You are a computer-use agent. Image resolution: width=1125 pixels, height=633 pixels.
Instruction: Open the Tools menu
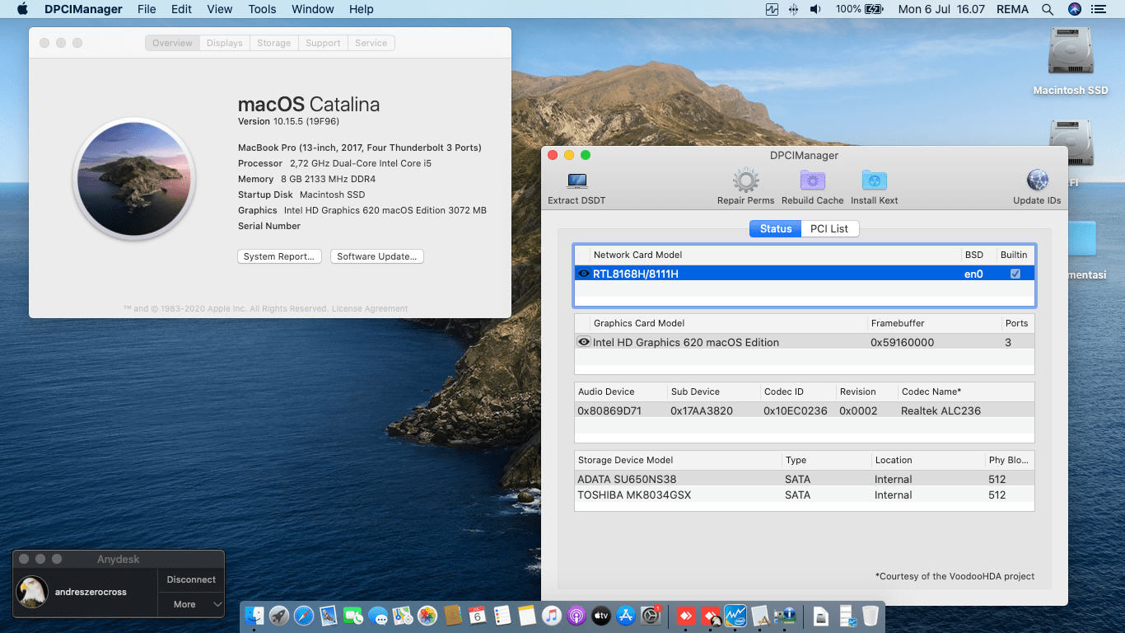coord(262,9)
